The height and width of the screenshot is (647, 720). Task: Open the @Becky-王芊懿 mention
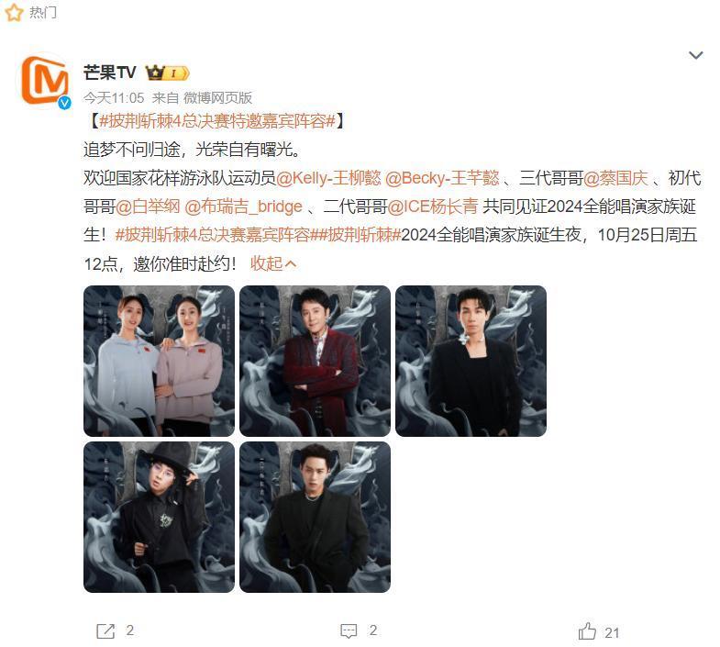(x=442, y=178)
